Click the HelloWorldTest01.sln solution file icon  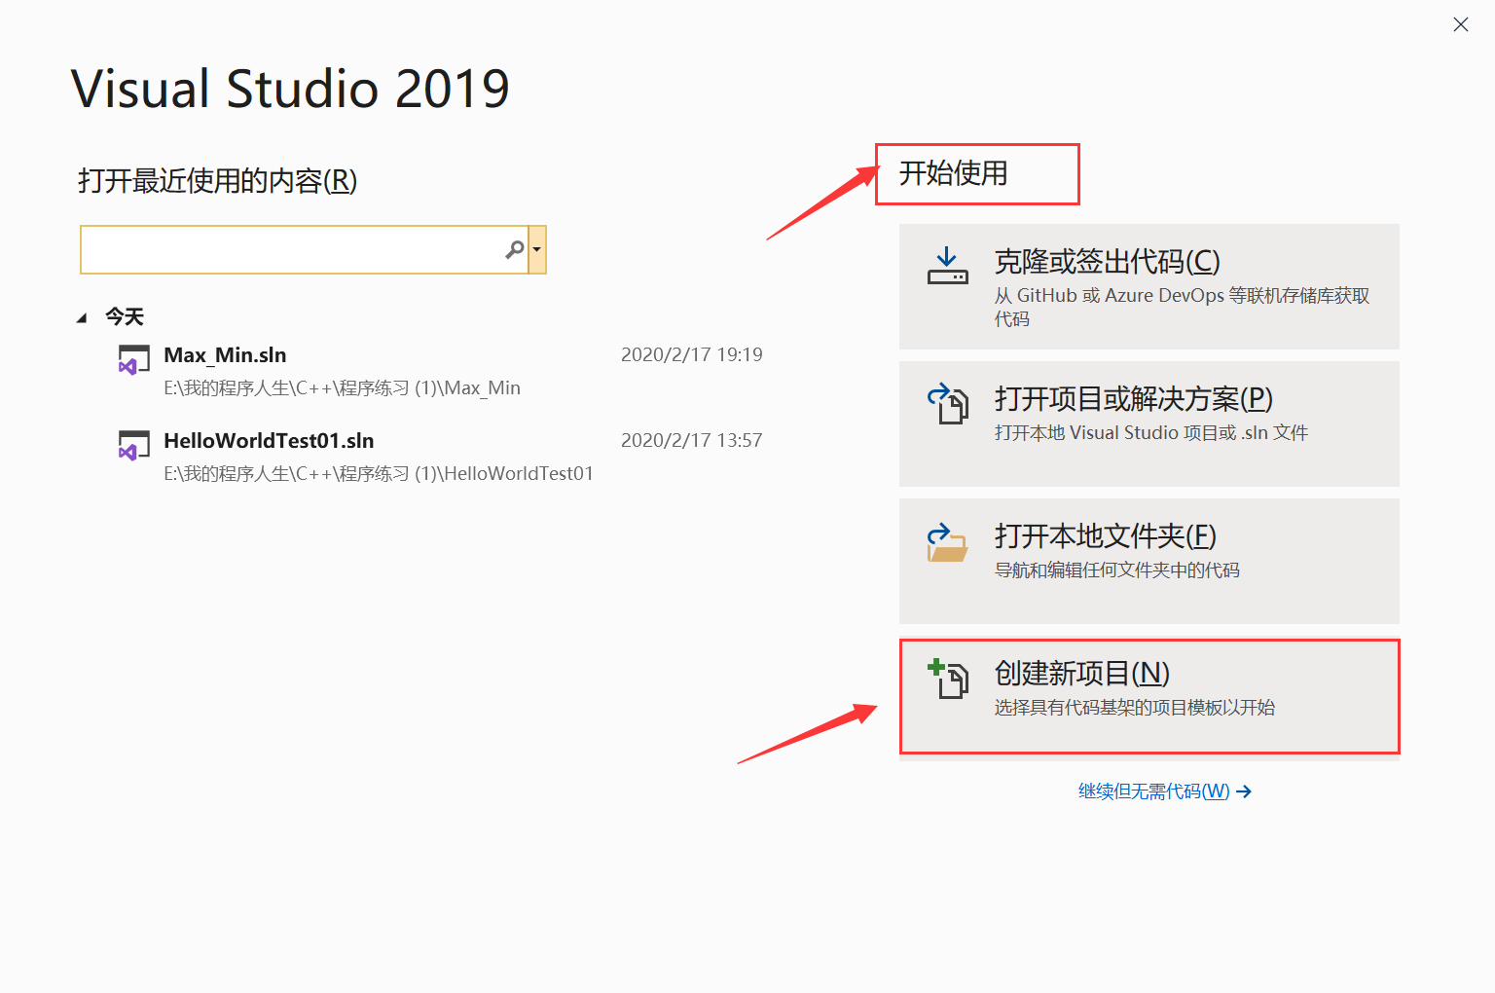tap(133, 445)
